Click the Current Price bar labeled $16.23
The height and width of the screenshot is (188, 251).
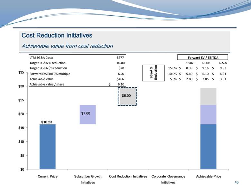pos(47,146)
